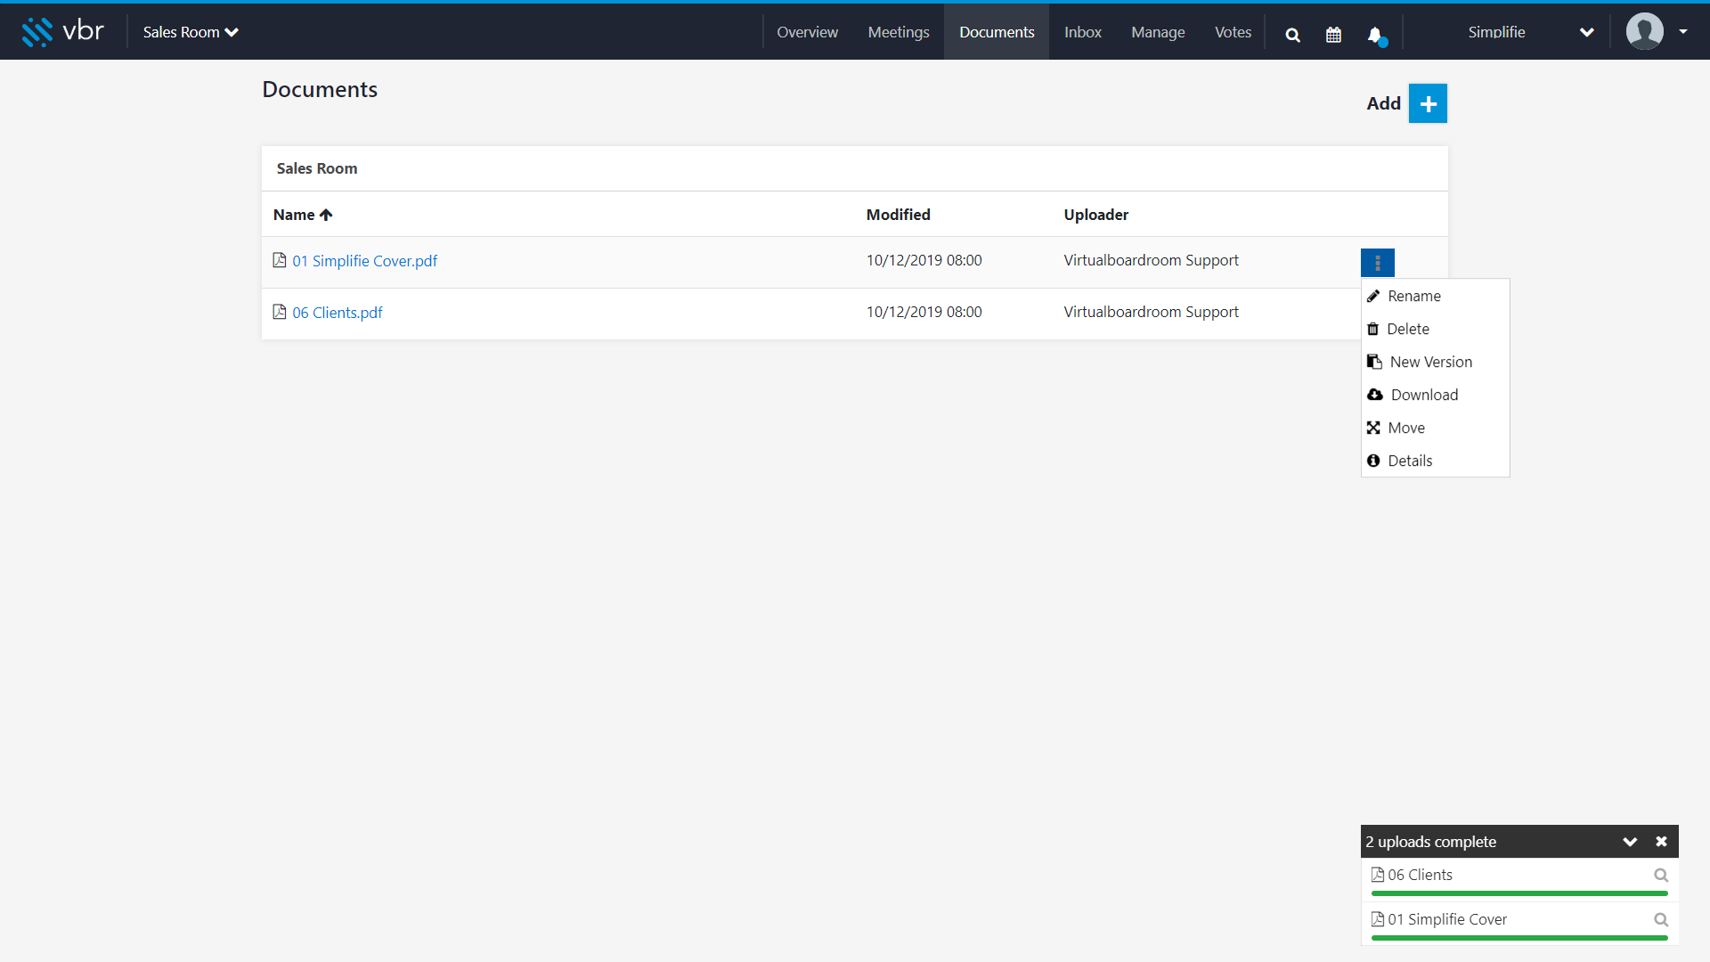1710x962 pixels.
Task: Click the Modified column header
Action: pyautogui.click(x=898, y=215)
